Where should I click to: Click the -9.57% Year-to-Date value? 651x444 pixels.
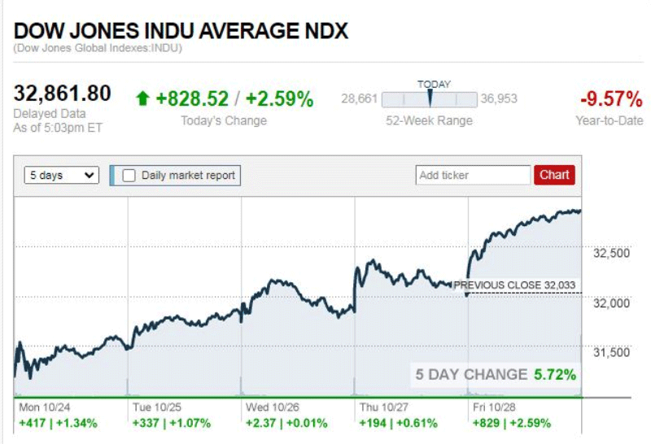pos(611,99)
